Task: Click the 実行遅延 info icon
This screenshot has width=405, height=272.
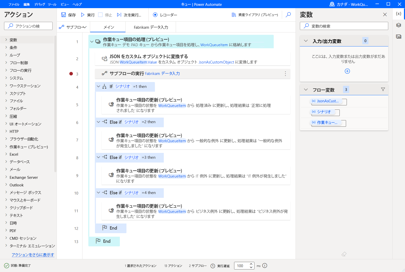Action: pos(265,266)
